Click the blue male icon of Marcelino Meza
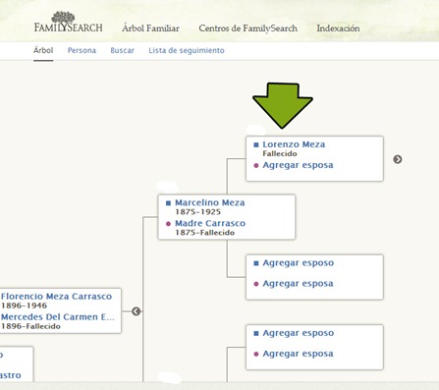 (x=168, y=203)
